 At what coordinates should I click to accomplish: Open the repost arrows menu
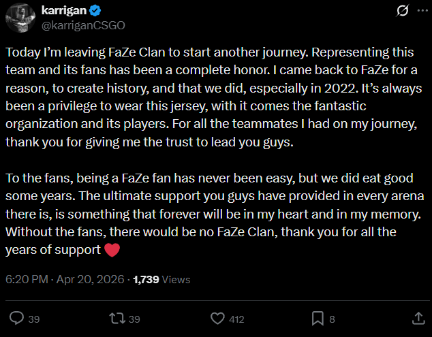[117, 318]
